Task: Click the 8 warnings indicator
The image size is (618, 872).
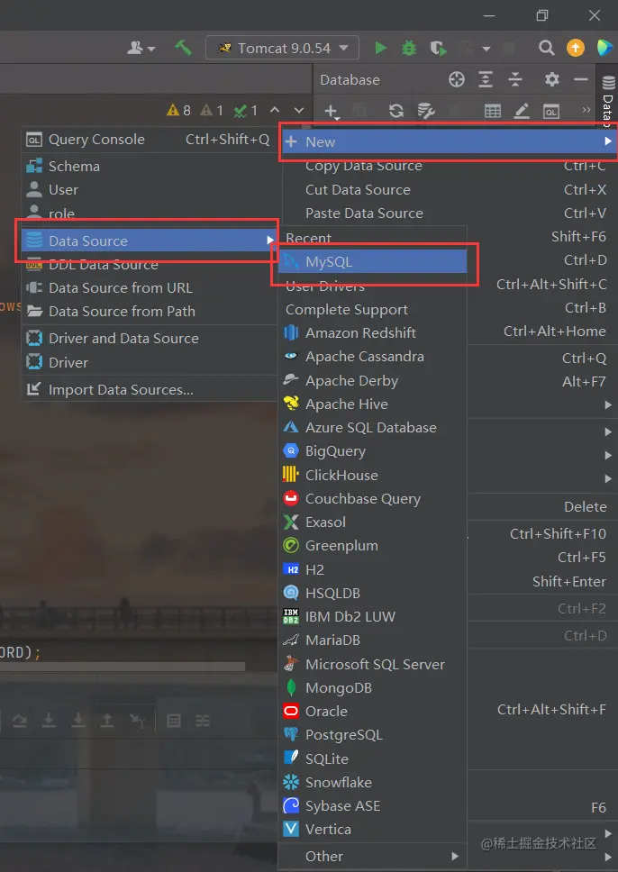Action: (x=178, y=110)
